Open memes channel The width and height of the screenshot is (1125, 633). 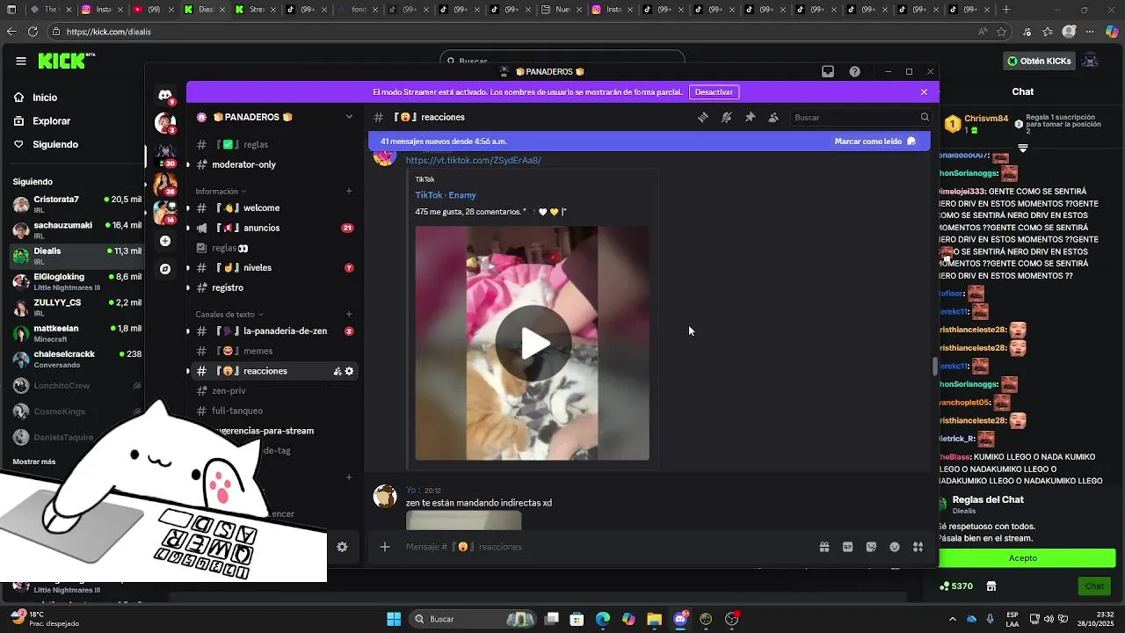pos(273,351)
